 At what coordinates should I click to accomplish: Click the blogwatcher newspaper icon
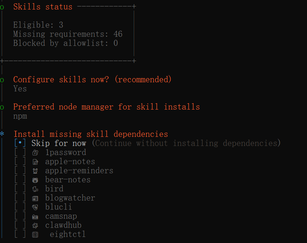pyautogui.click(x=35, y=198)
